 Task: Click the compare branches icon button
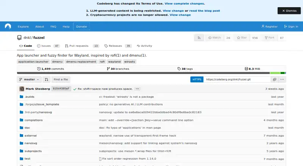pyautogui.click(x=46, y=79)
